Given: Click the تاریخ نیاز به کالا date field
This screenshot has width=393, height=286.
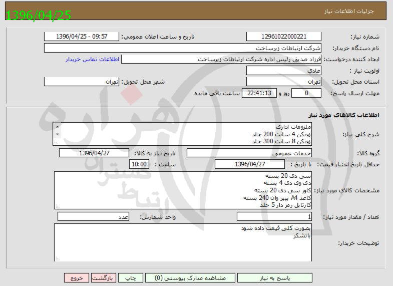Looking at the screenshot, I should click(94, 153).
